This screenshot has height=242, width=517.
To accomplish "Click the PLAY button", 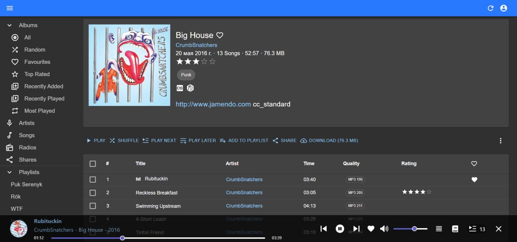I will (96, 140).
